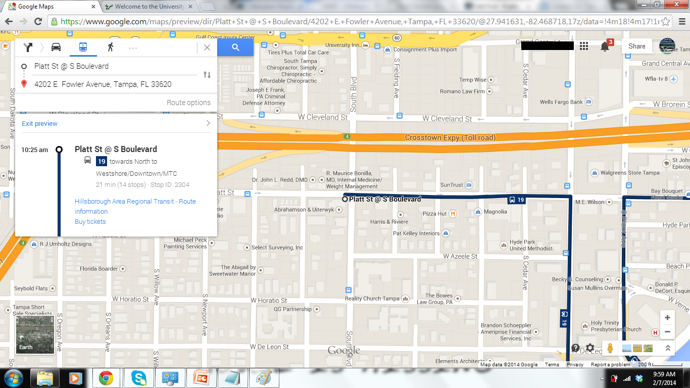Open the notifications bell
The width and height of the screenshot is (690, 388).
click(605, 46)
